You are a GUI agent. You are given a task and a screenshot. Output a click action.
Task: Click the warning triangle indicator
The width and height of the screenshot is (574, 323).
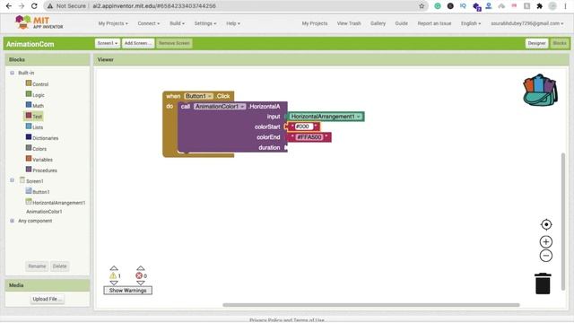[113, 275]
